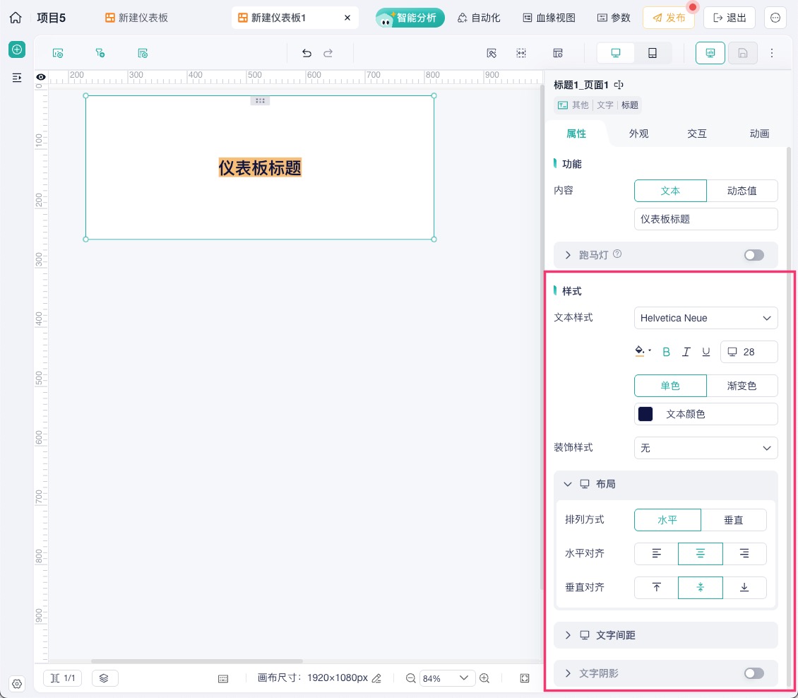Switch to the 外观 tab
Viewport: 798px width, 698px height.
(638, 134)
